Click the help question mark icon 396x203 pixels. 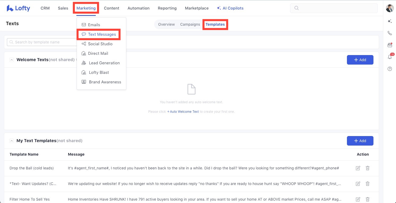click(x=390, y=69)
